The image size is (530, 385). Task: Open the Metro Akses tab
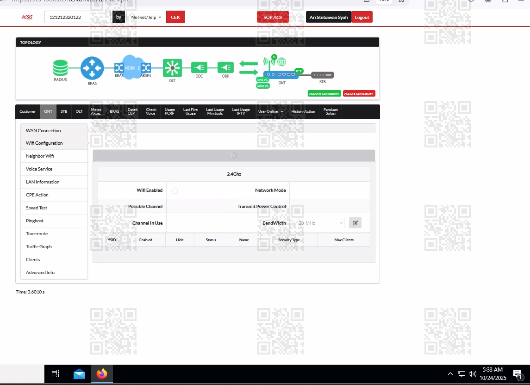96,112
